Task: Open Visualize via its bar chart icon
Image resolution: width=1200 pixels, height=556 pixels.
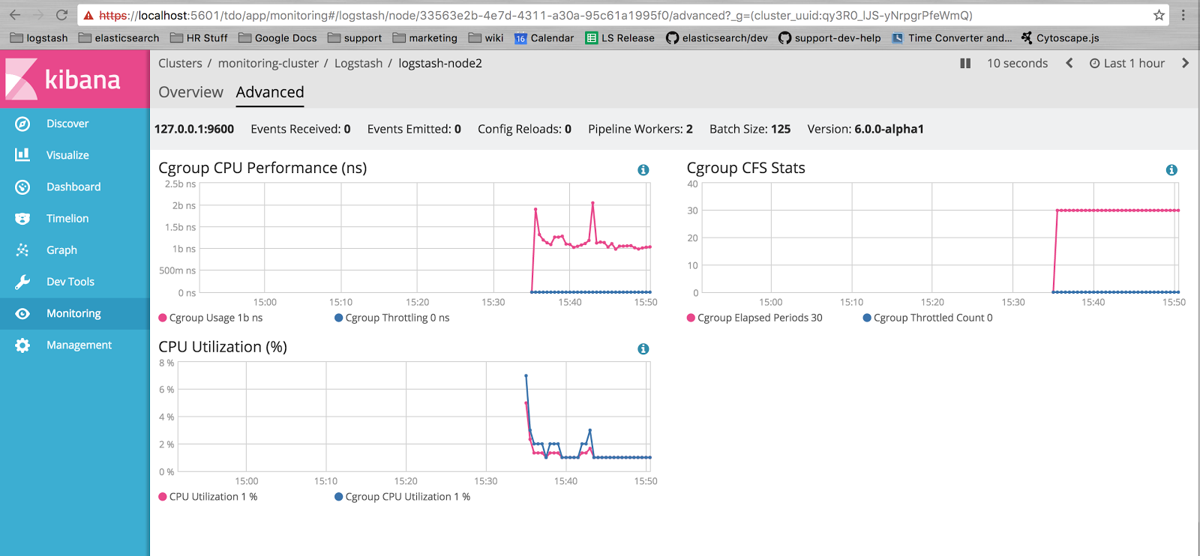Action: pos(22,155)
